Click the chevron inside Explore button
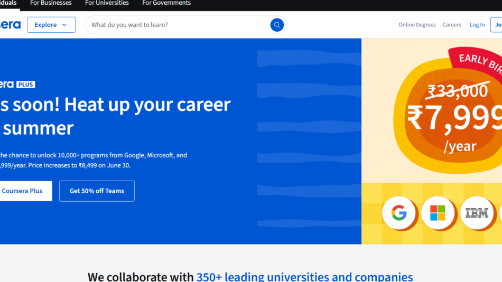 click(64, 25)
